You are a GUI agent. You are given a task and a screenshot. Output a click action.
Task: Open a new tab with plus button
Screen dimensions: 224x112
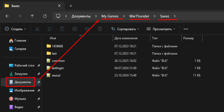click(x=71, y=6)
